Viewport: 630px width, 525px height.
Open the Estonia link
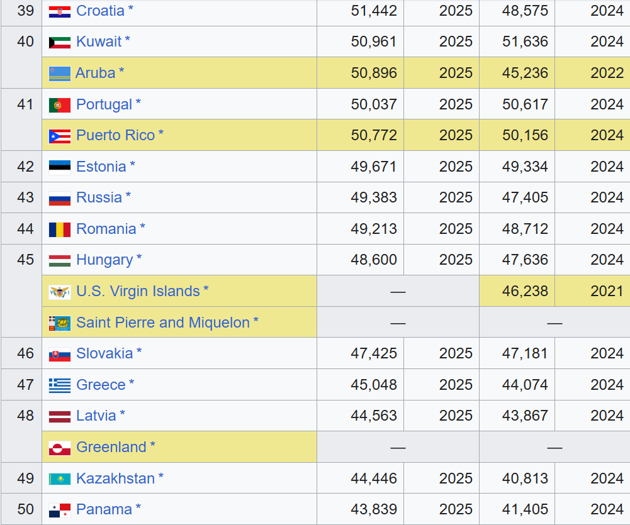[101, 167]
